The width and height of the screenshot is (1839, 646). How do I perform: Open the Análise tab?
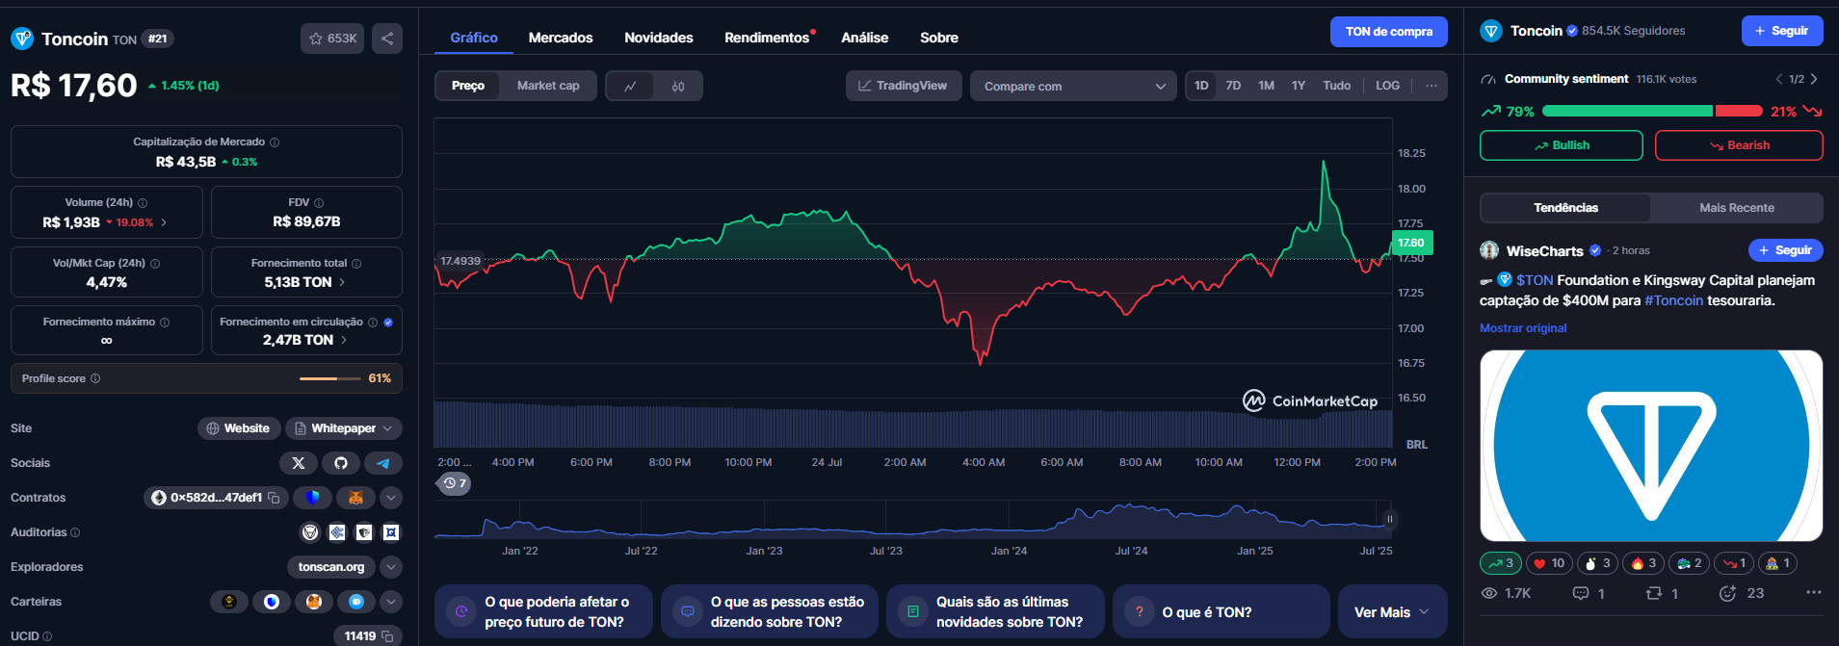[865, 38]
